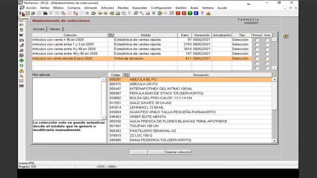The width and height of the screenshot is (317, 178).
Task: Click the icon button next to Colección header
Action: click(111, 35)
